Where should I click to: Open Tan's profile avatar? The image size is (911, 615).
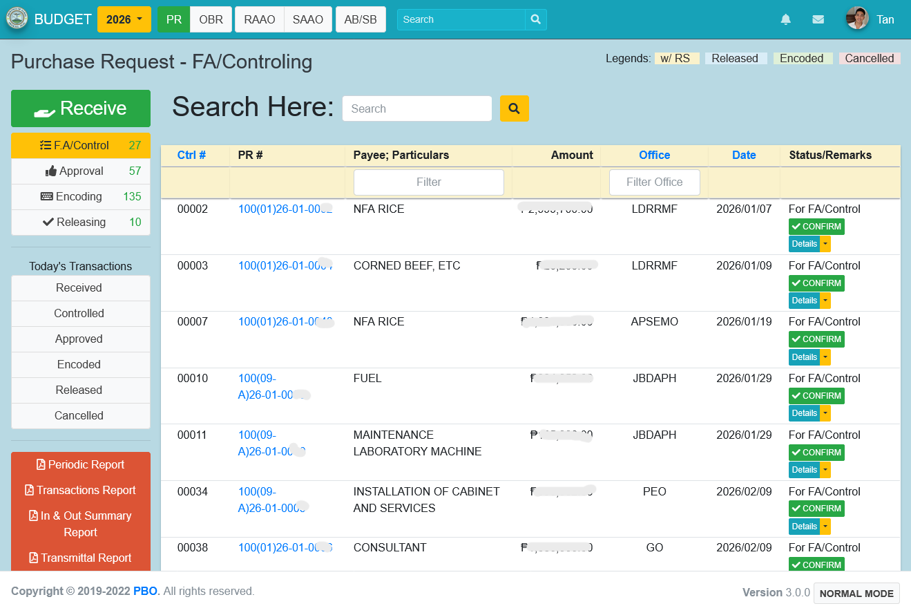tap(857, 19)
